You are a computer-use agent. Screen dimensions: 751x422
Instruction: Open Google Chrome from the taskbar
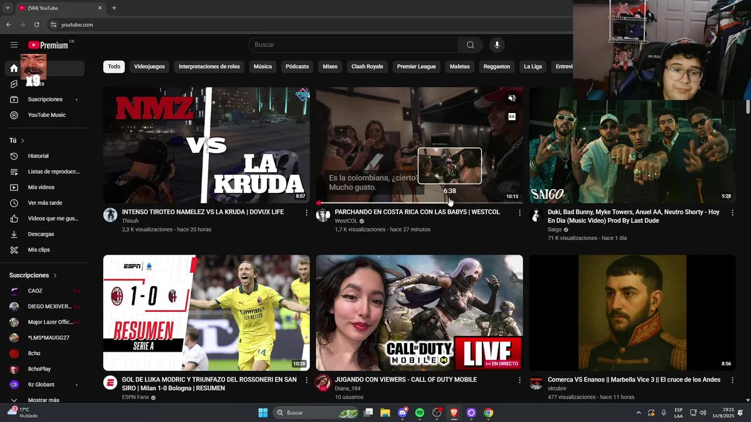488,413
